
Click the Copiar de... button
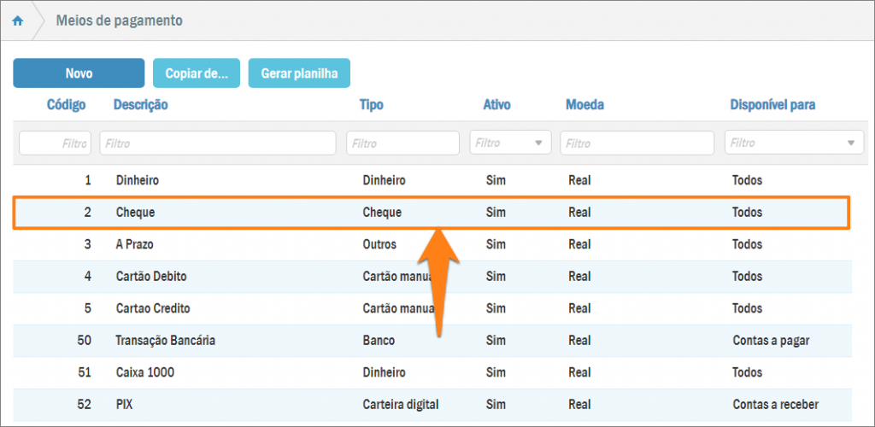(x=197, y=73)
